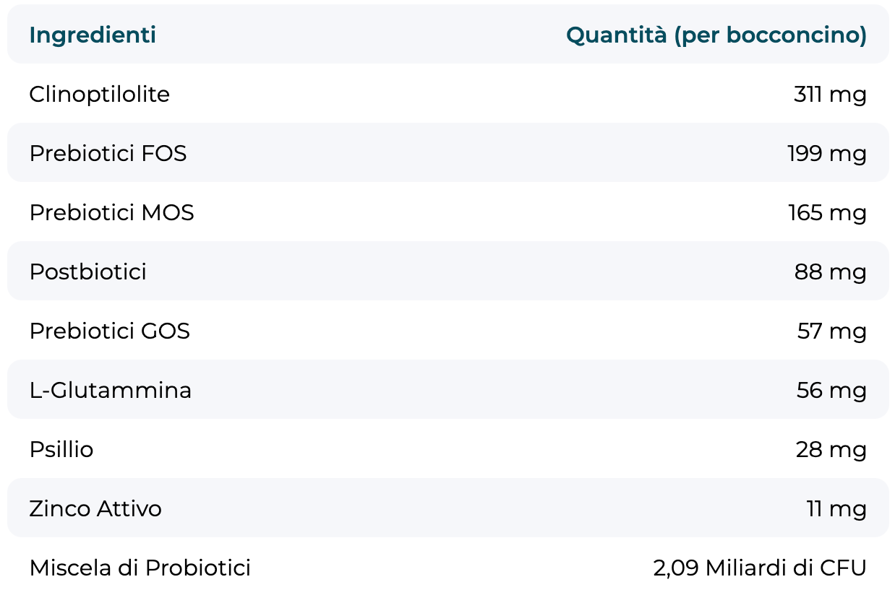Select the Prebiotici MOS ingredient
This screenshot has width=895, height=608.
point(111,212)
